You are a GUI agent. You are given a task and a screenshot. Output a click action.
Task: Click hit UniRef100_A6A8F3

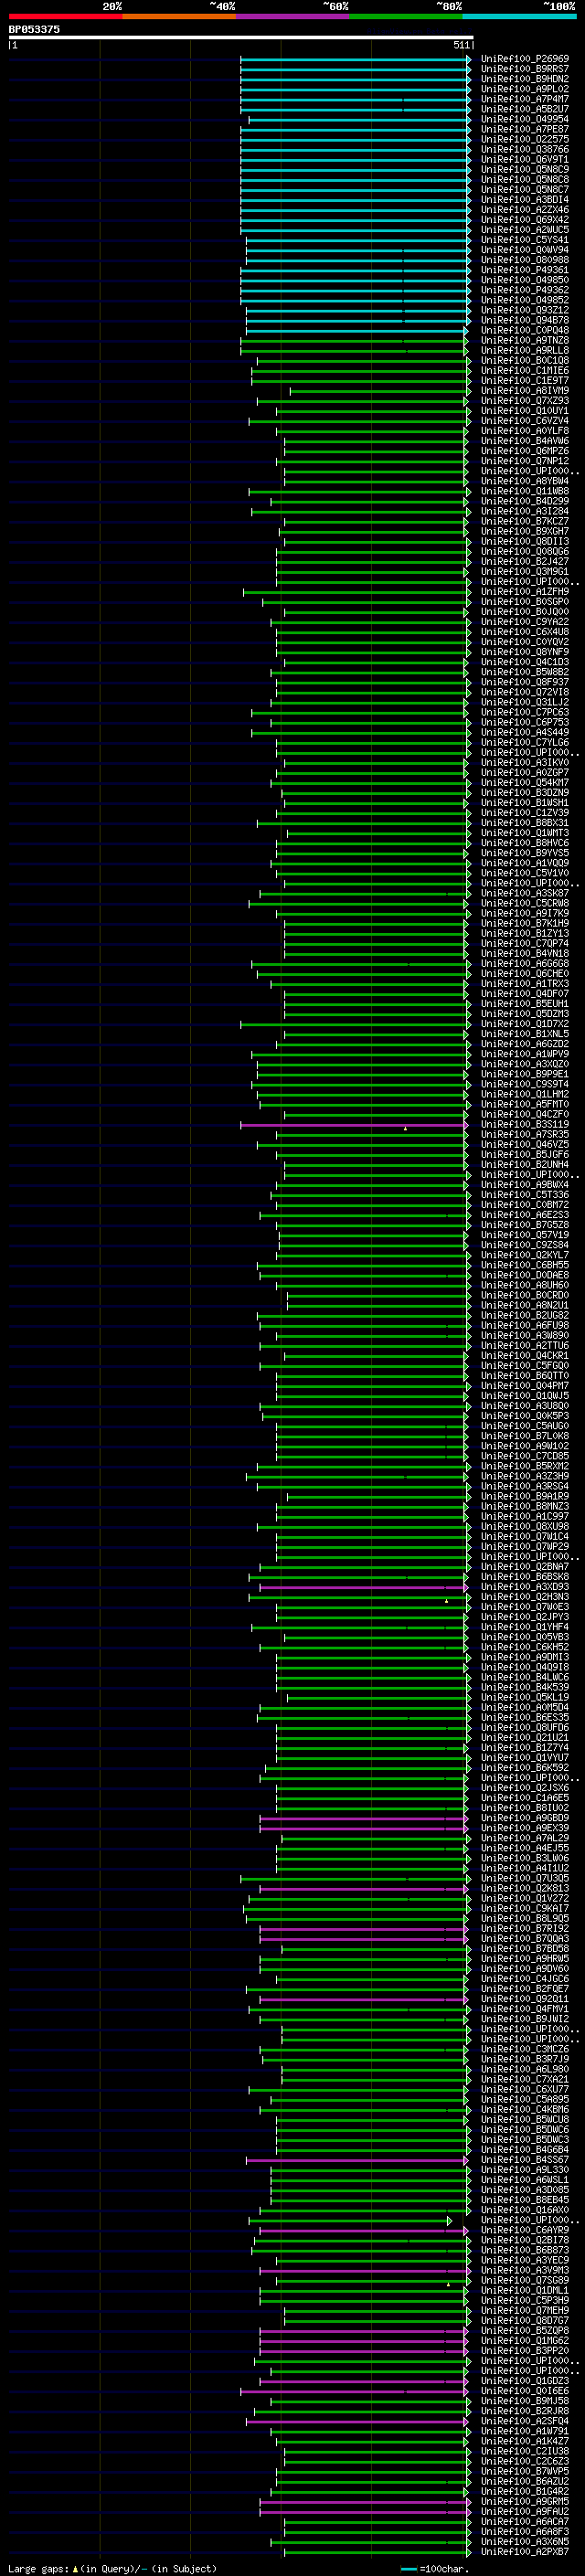(525, 2532)
